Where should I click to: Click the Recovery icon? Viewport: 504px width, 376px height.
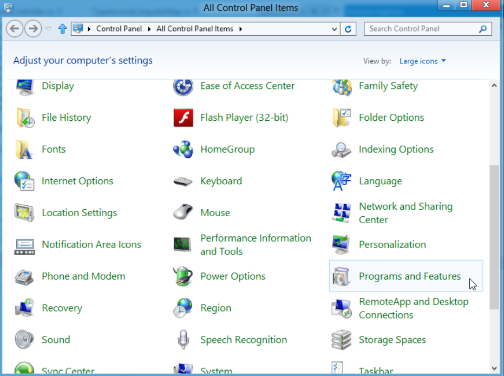[24, 308]
